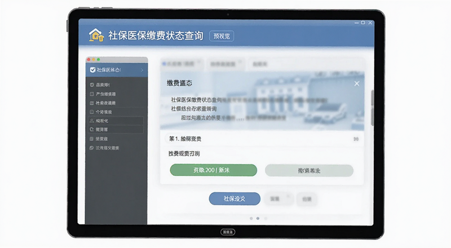The image size is (451, 248).
Task: Click the shield checkmark icon in sidebar header
Action: coord(92,70)
